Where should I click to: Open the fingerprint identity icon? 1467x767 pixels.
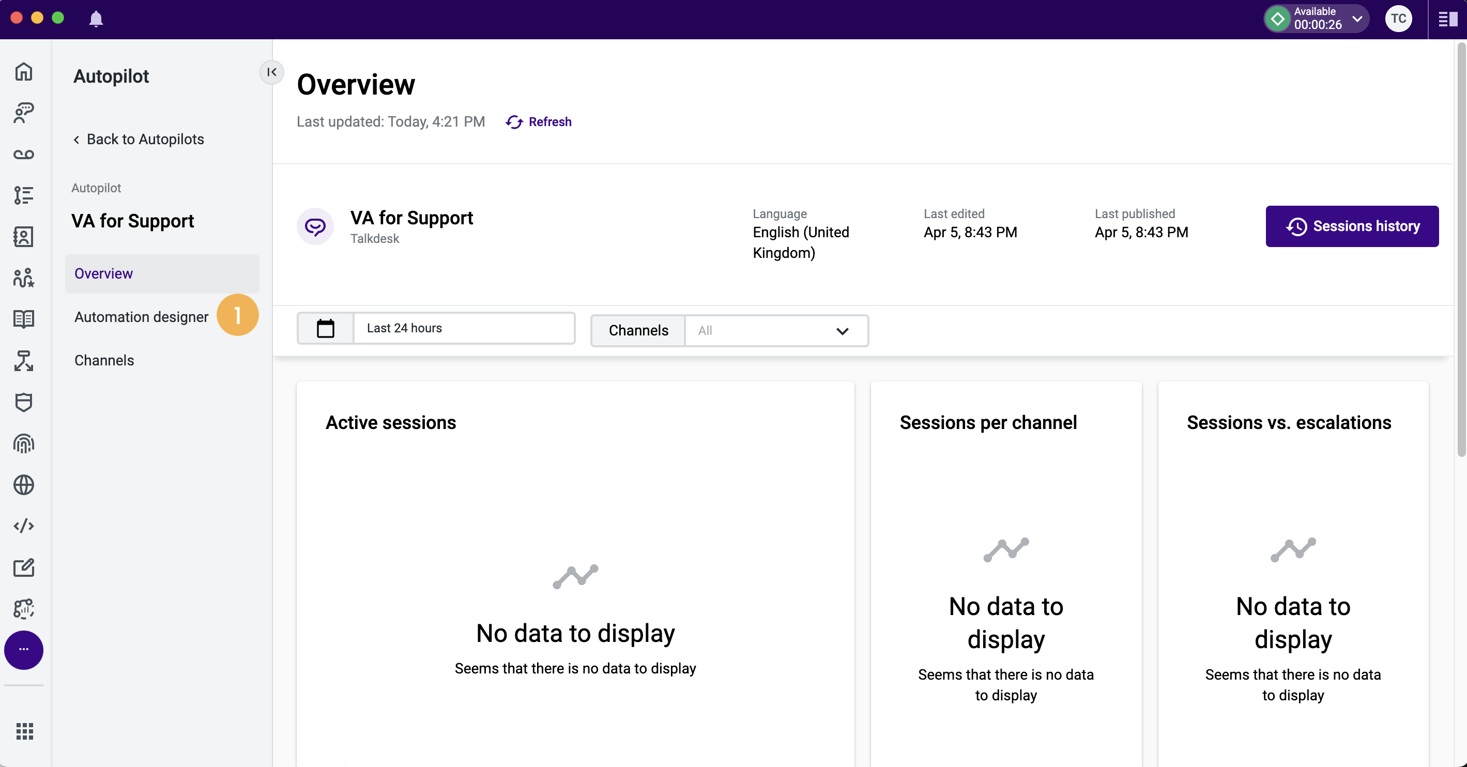point(23,444)
